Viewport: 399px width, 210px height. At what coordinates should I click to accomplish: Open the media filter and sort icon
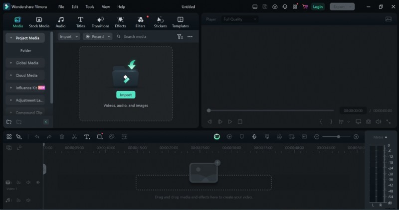pos(180,36)
